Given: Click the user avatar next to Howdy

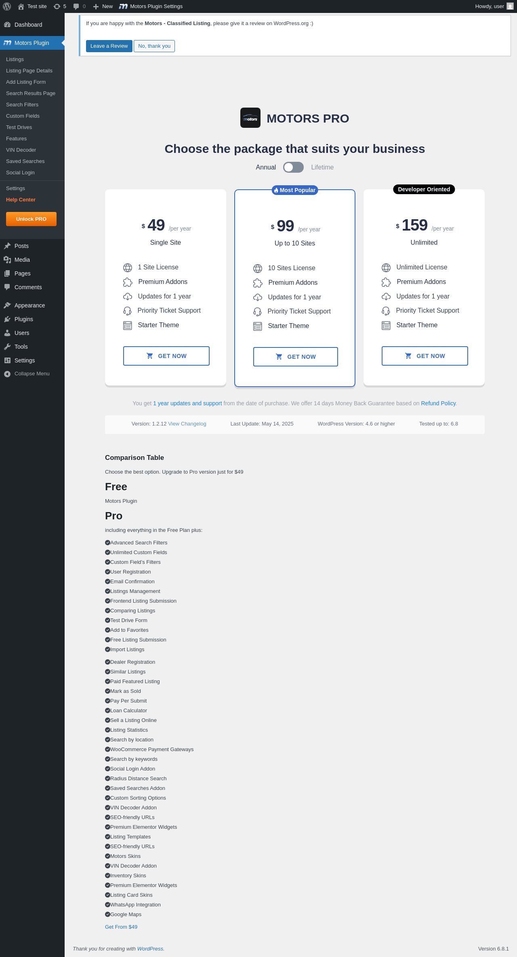Looking at the screenshot, I should coord(510,6).
